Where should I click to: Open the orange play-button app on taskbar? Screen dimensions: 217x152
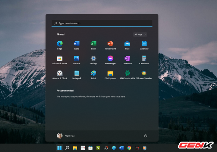tap(144, 148)
